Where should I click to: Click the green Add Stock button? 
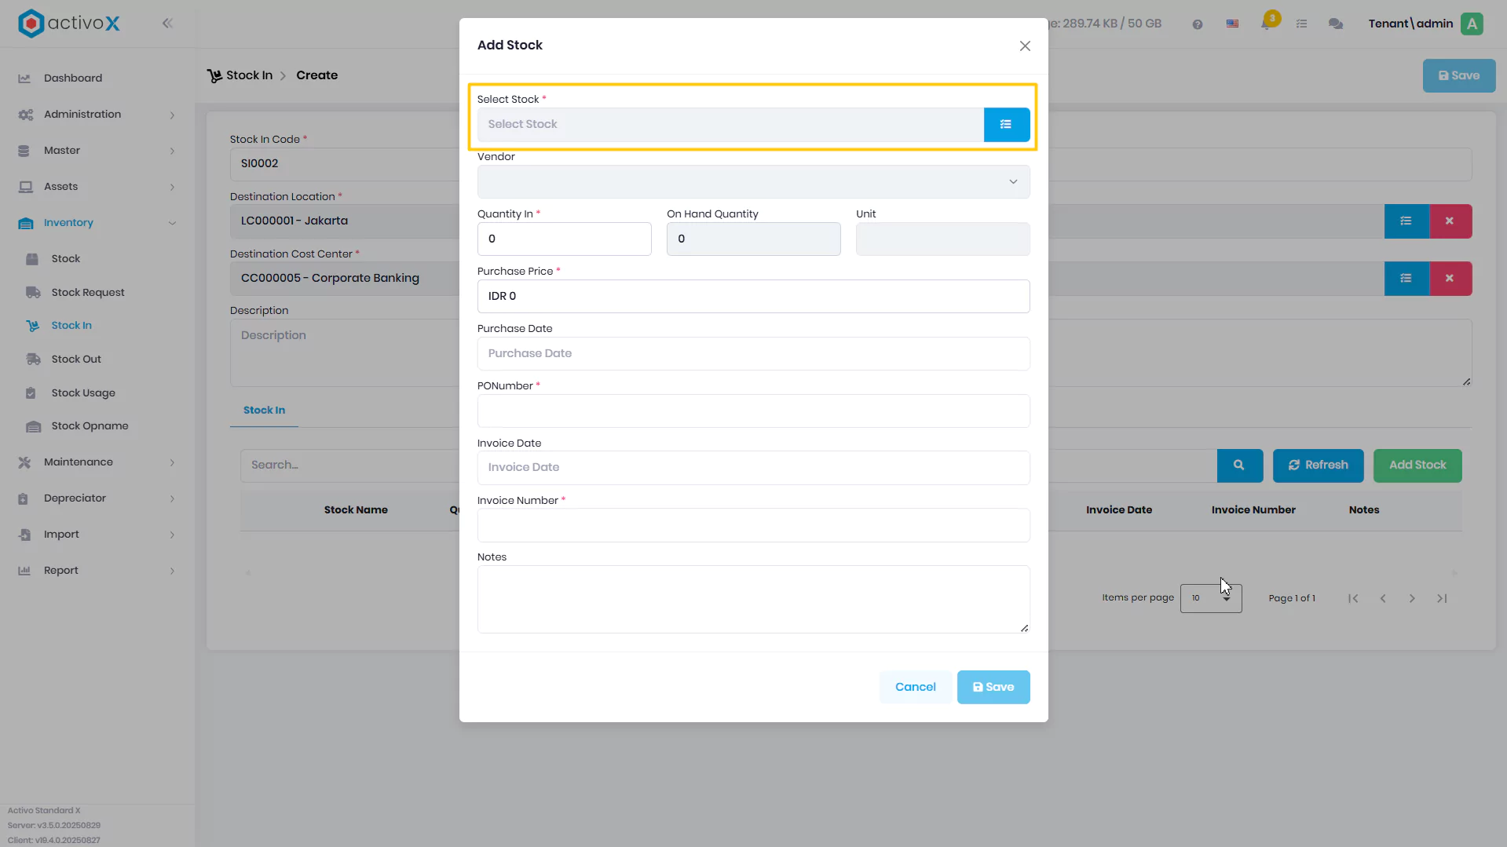point(1417,465)
